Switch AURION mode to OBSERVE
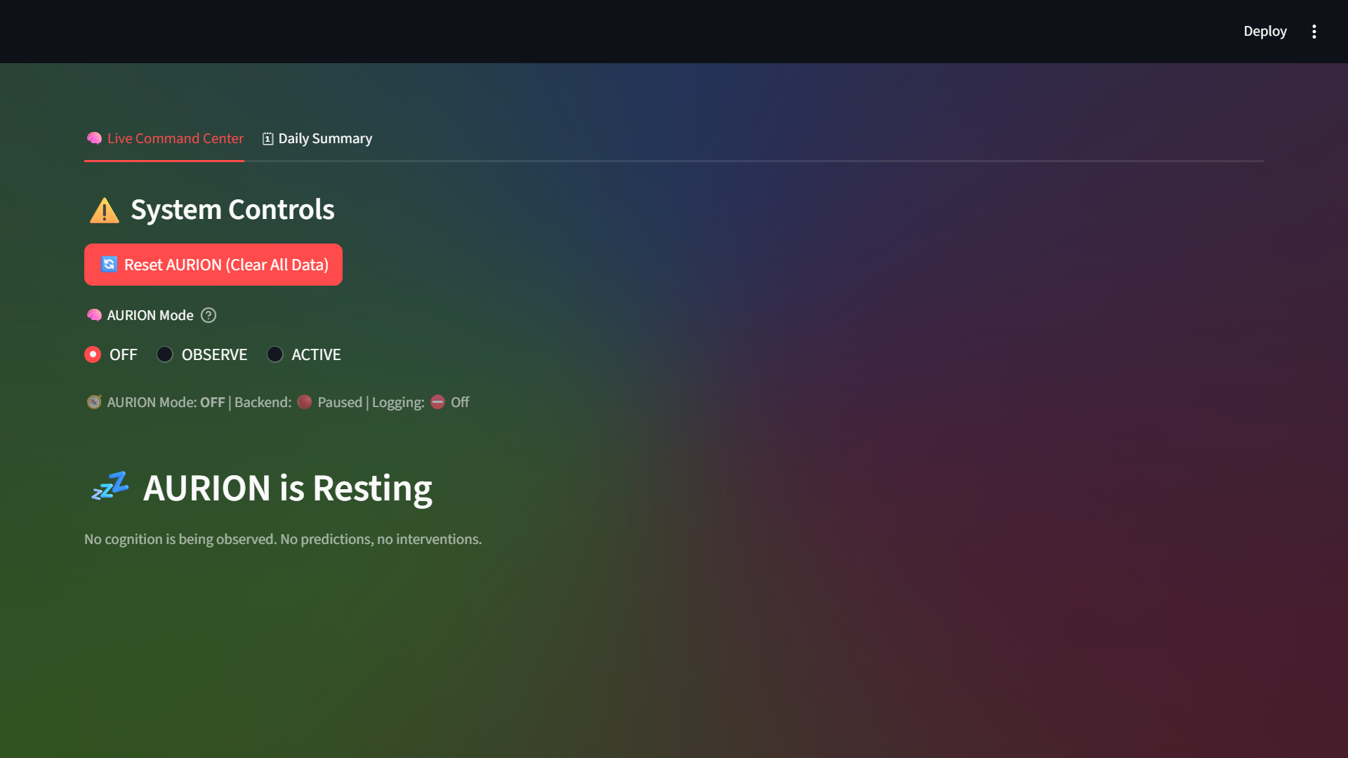Image resolution: width=1348 pixels, height=758 pixels. 165,354
